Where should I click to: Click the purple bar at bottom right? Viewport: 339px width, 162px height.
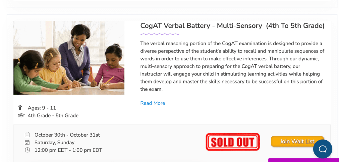303,160
